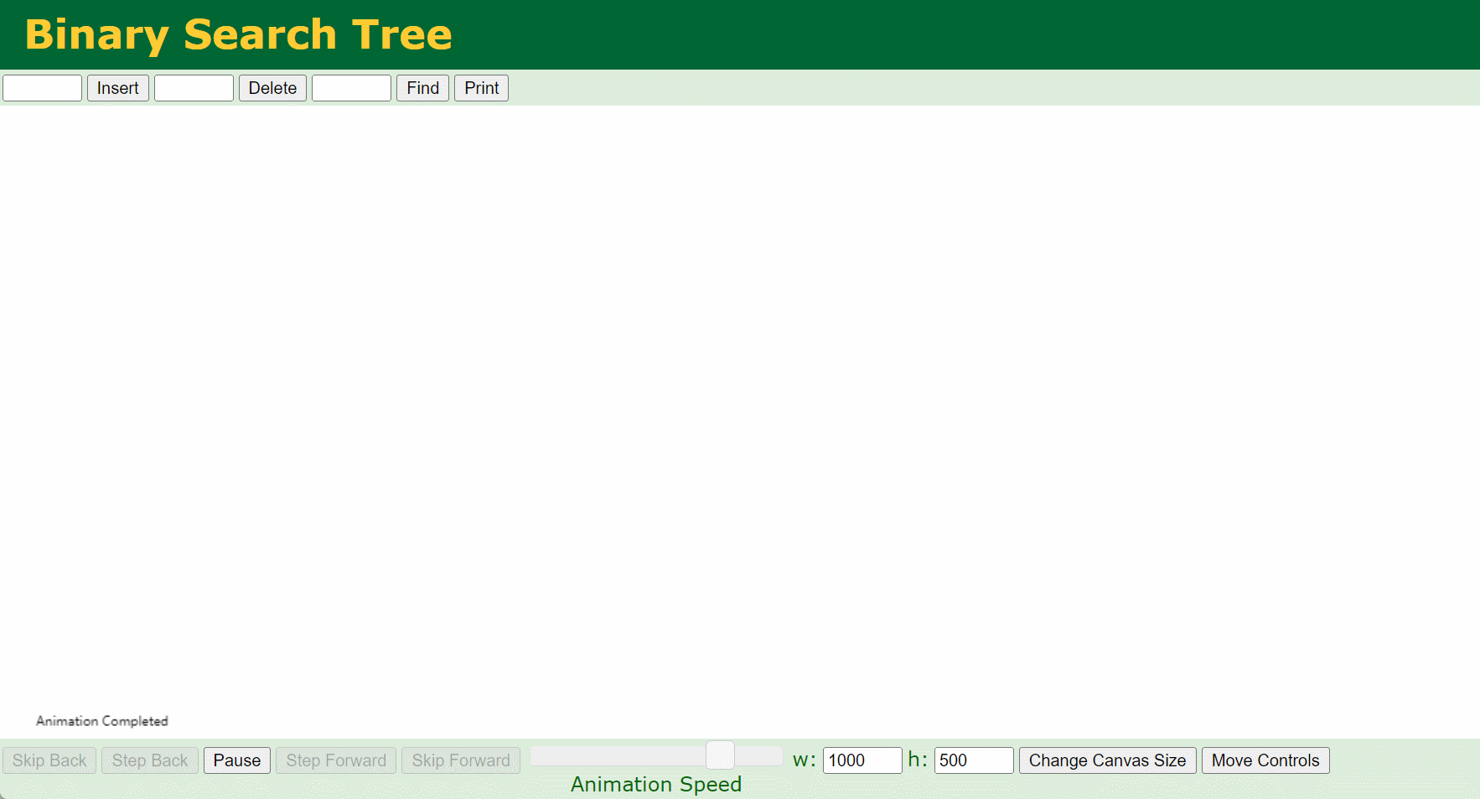The width and height of the screenshot is (1480, 799).
Task: Click the Step Back button
Action: [x=150, y=760]
